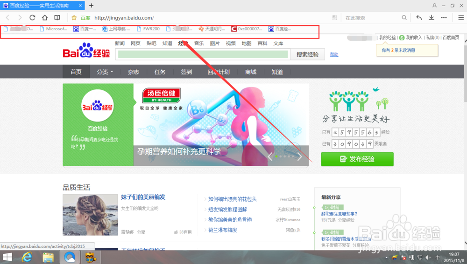
Task: Click the magnifier icon in the search box
Action: pos(404,18)
